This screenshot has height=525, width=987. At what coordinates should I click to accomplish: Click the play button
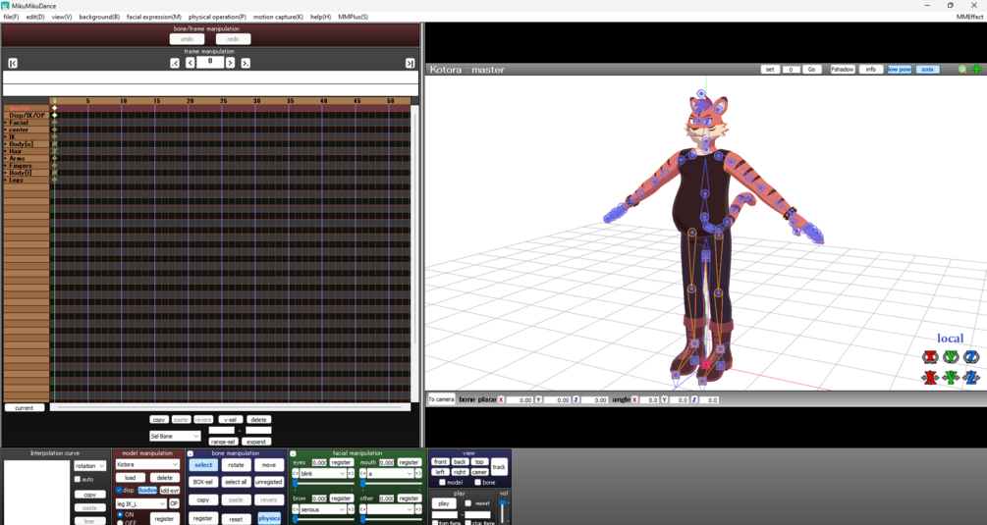tap(444, 503)
